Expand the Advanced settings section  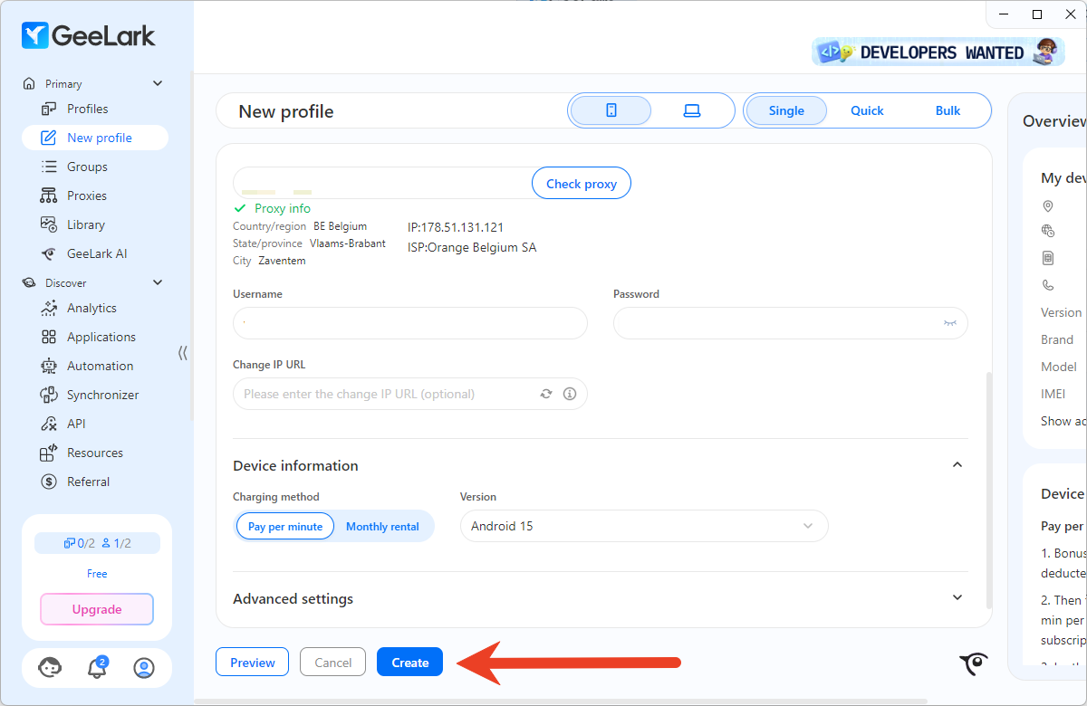pyautogui.click(x=957, y=598)
